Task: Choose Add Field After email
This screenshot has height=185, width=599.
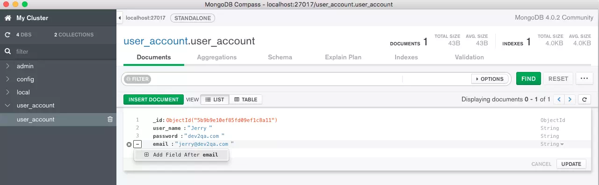Action: 181,155
